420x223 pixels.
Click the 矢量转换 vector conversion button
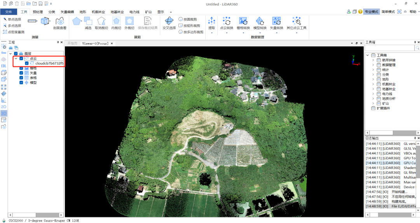[276, 23]
